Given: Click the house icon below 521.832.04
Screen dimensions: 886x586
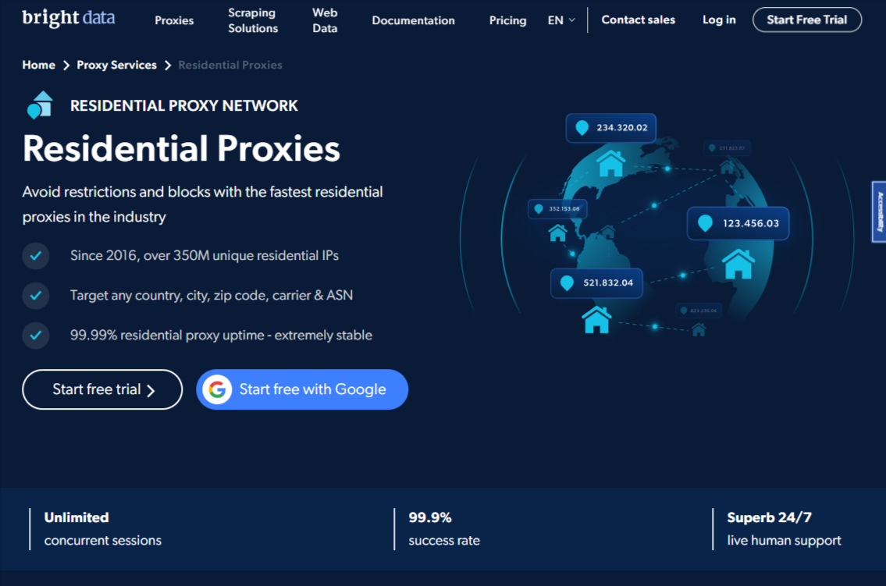Looking at the screenshot, I should (596, 320).
